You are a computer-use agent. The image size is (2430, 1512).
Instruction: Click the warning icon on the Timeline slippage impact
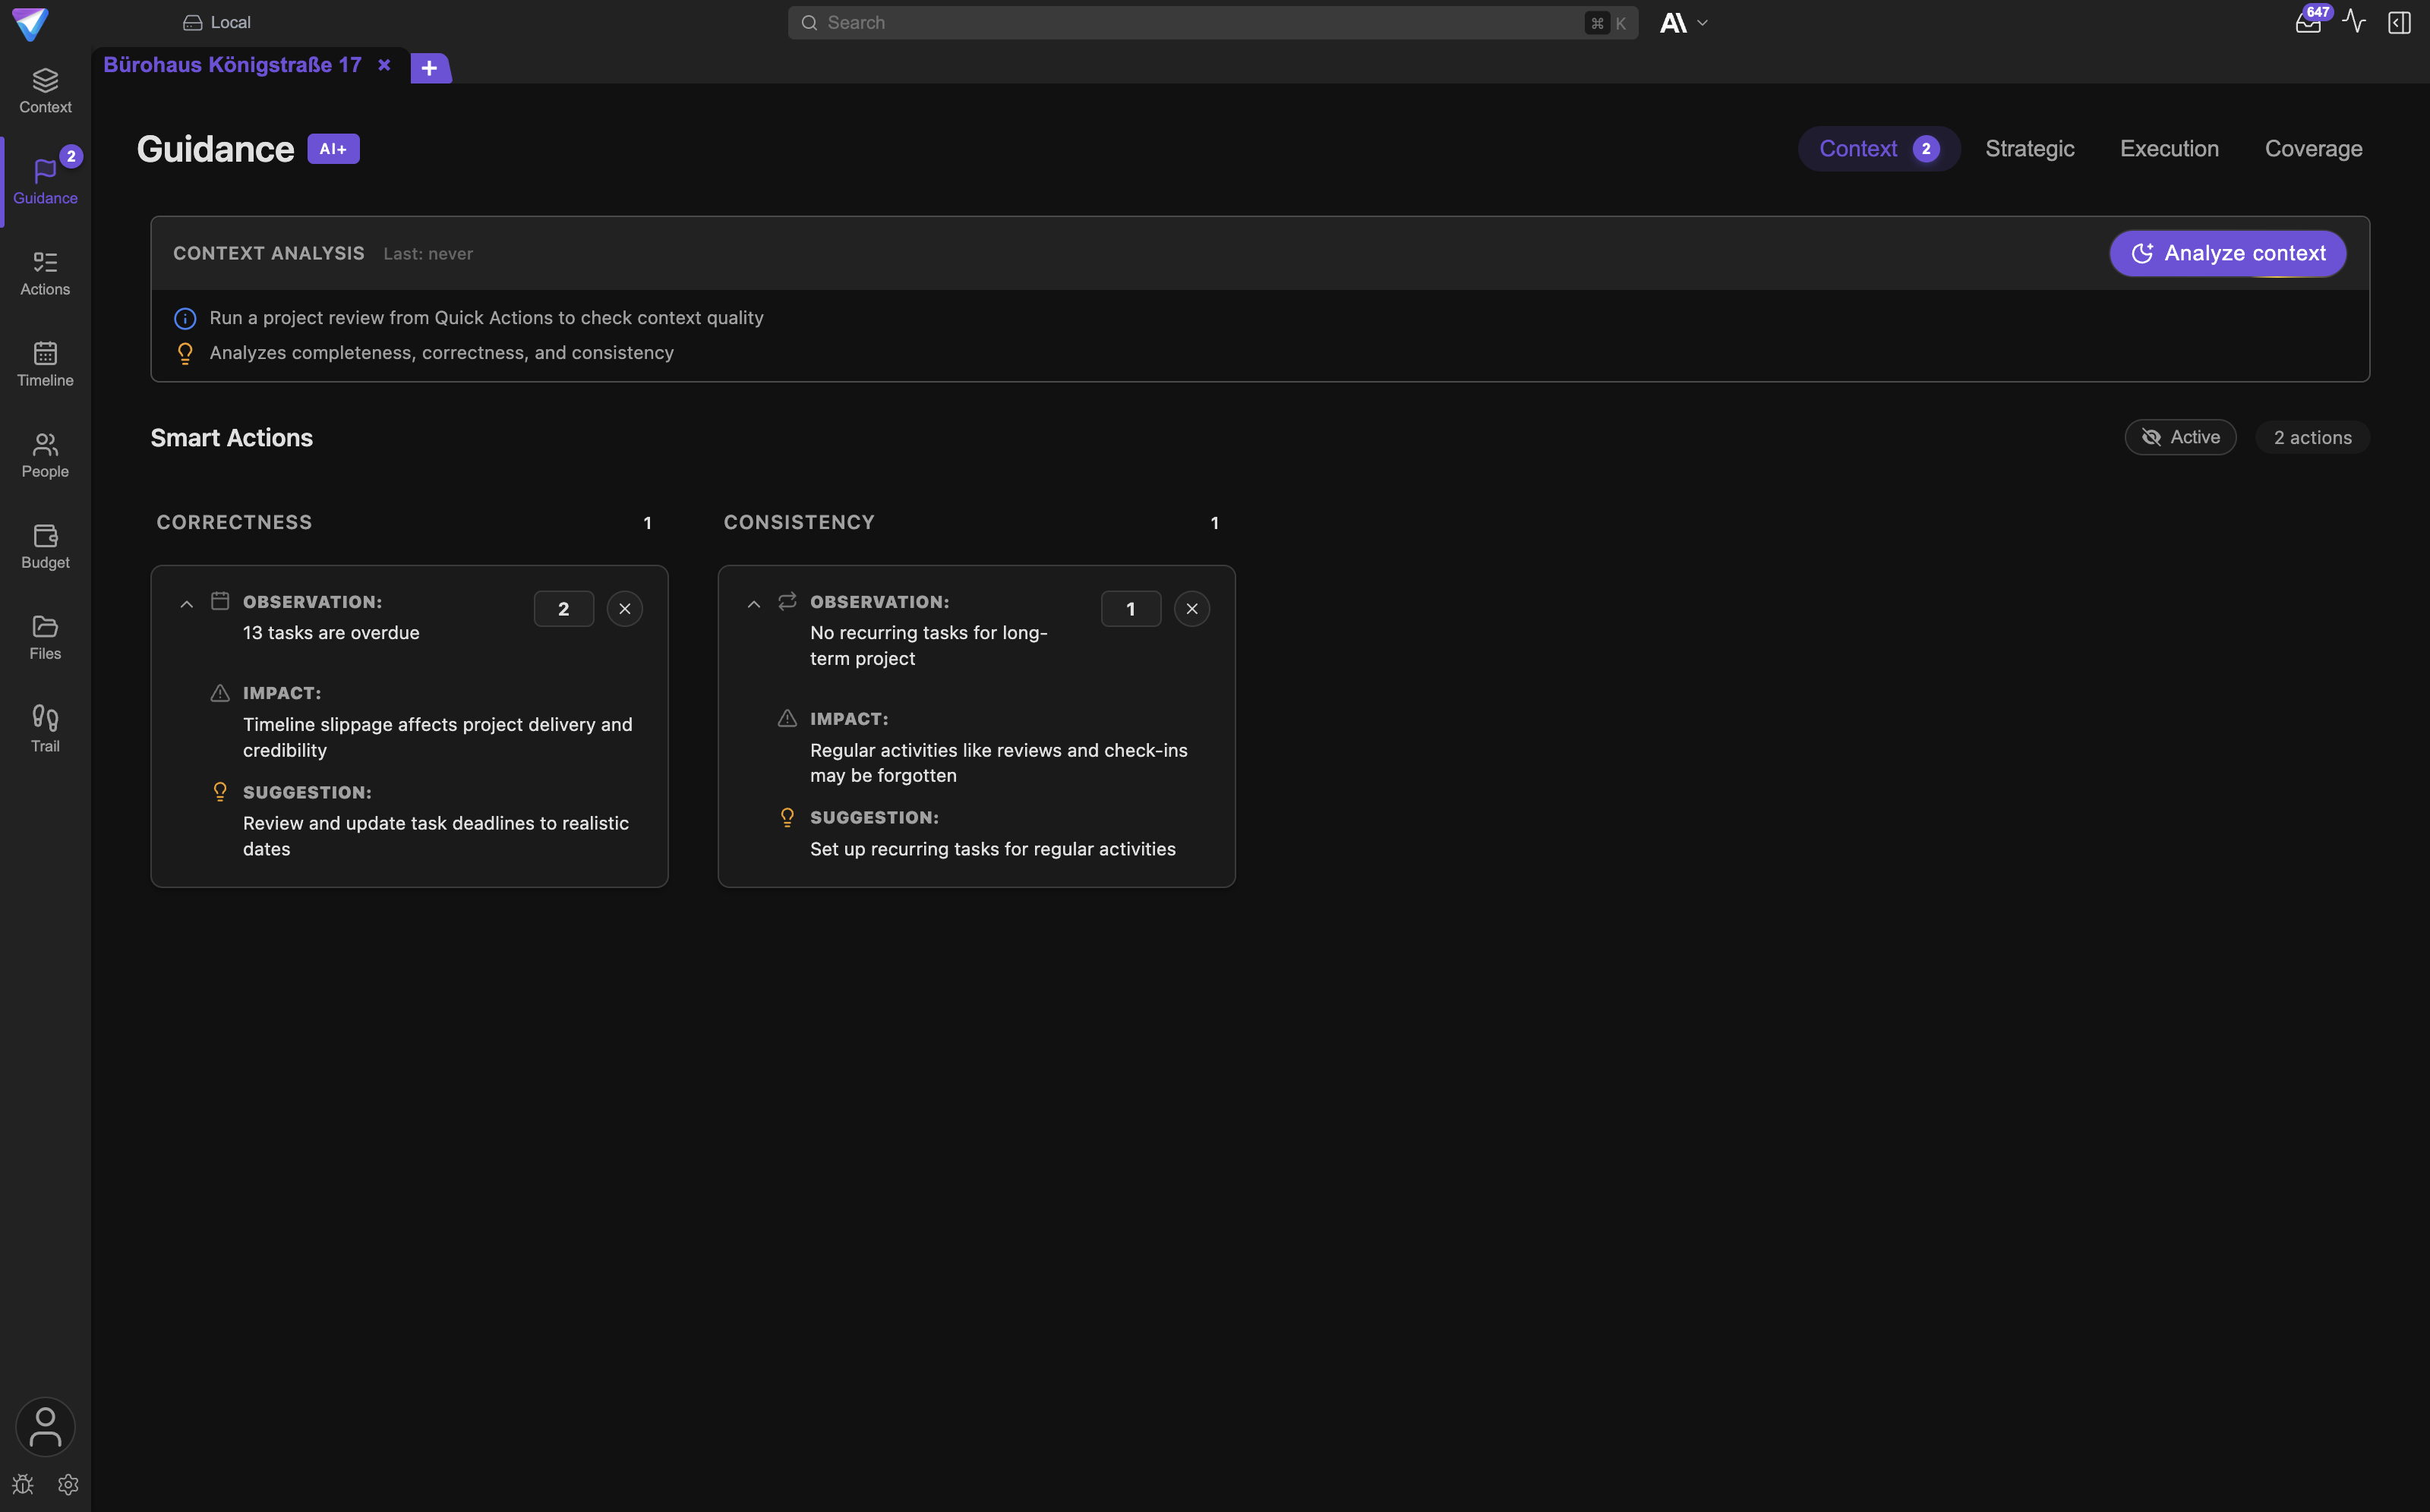tap(220, 693)
